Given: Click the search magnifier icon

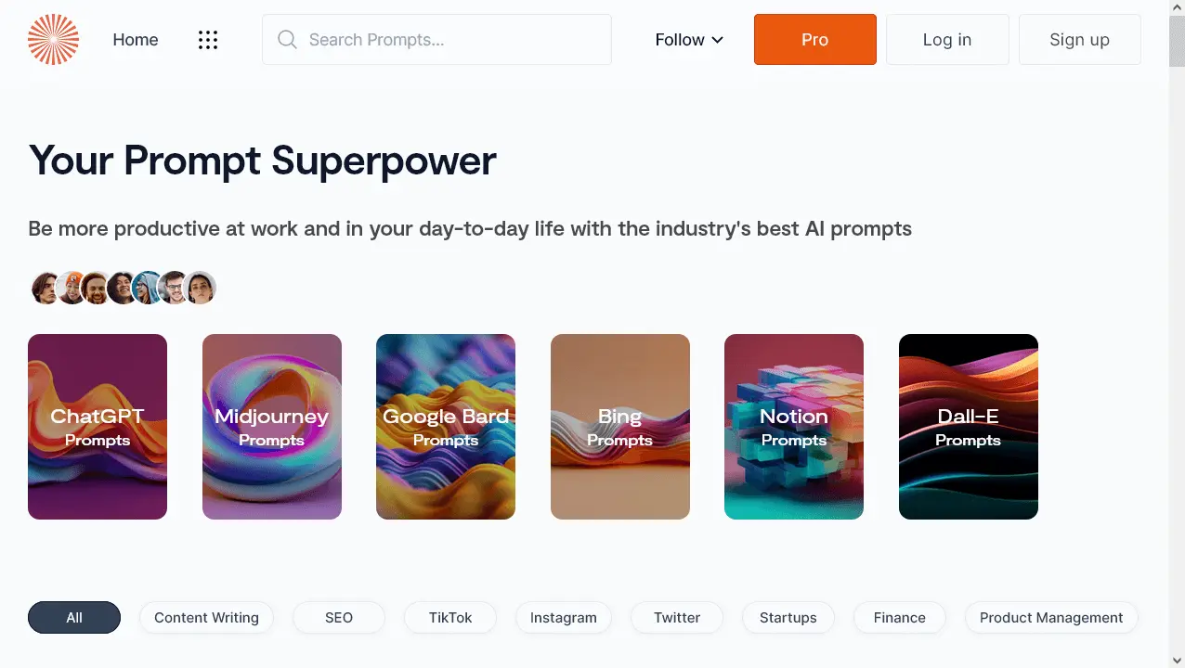Looking at the screenshot, I should click(x=287, y=39).
